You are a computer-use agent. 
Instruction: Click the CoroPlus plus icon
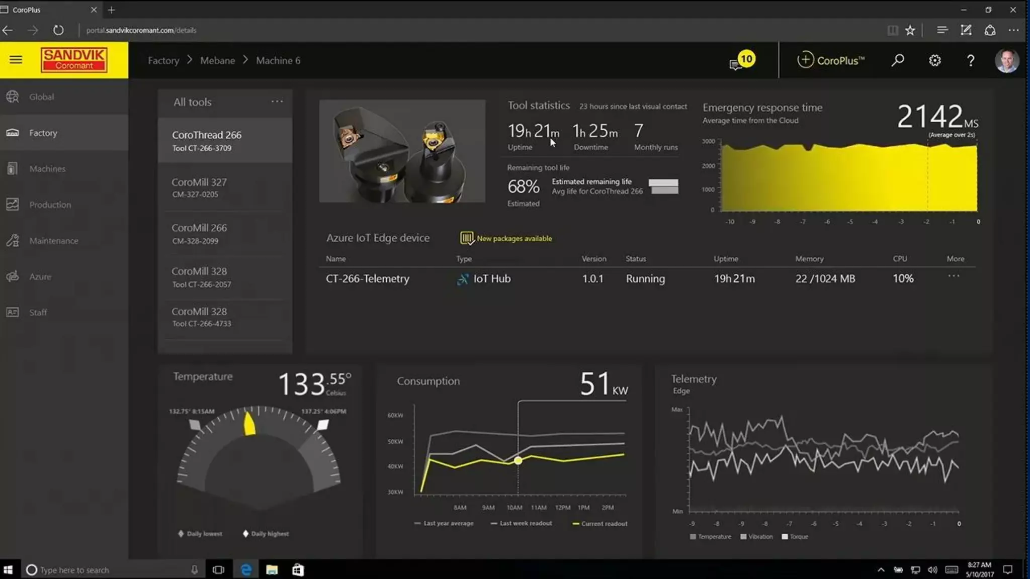(x=805, y=60)
